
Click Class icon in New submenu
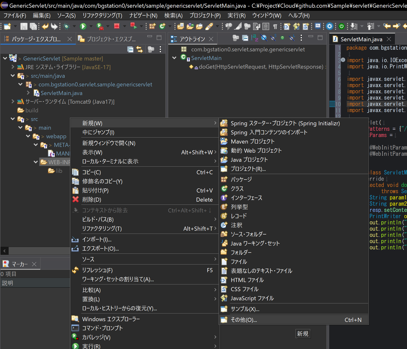point(224,188)
